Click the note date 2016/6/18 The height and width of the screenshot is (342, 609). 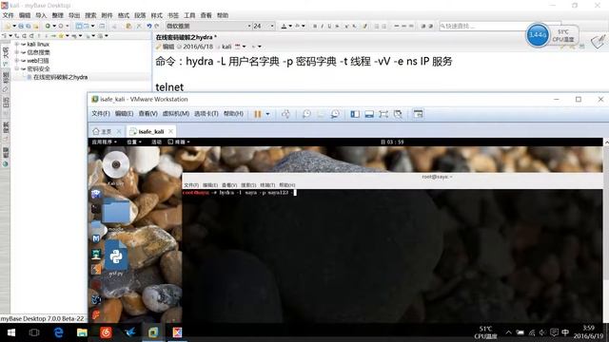click(198, 47)
